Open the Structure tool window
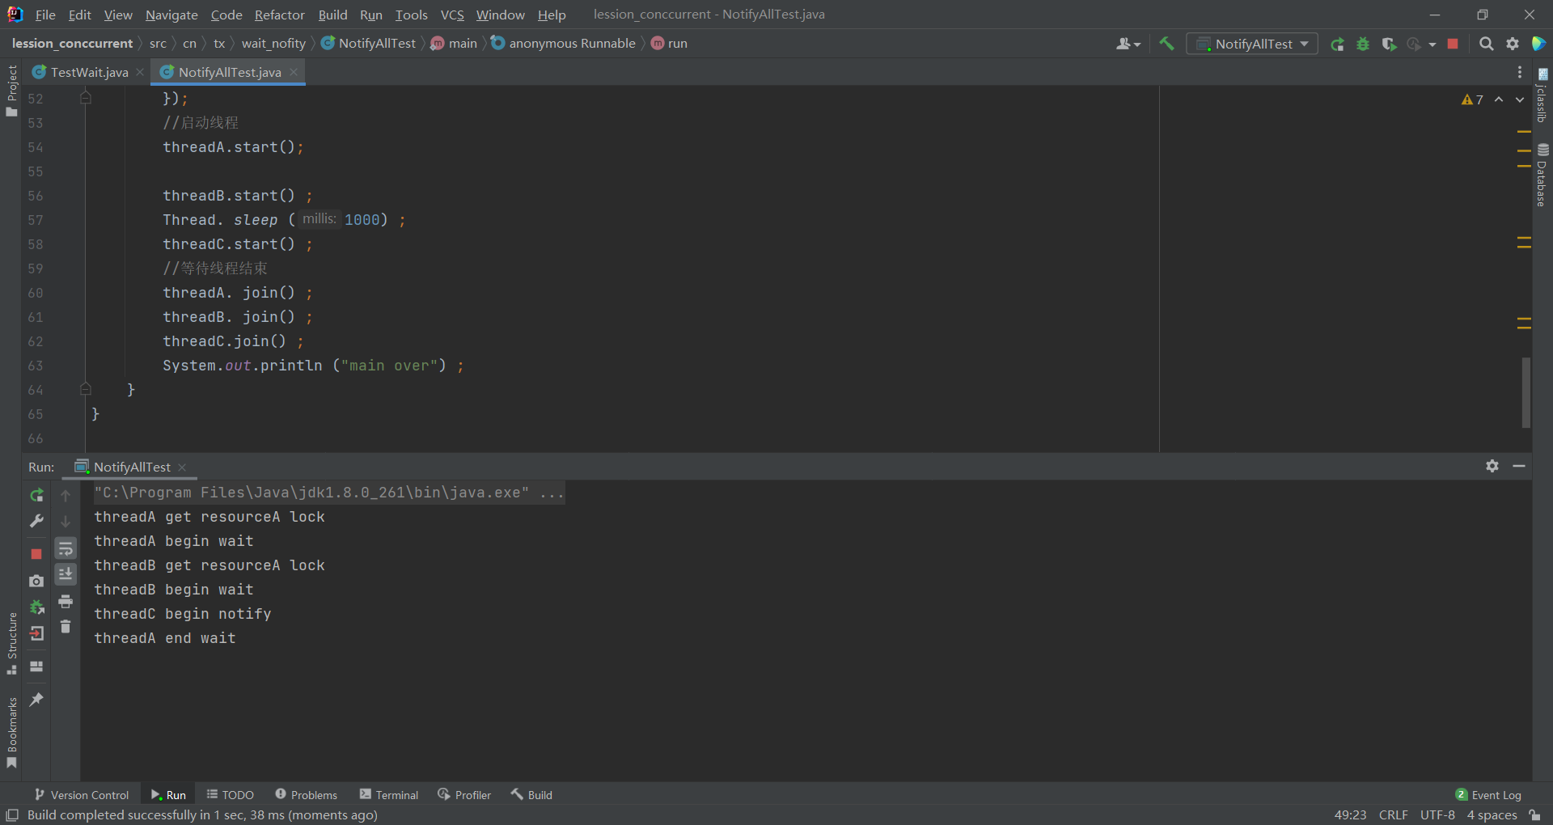 (x=11, y=644)
